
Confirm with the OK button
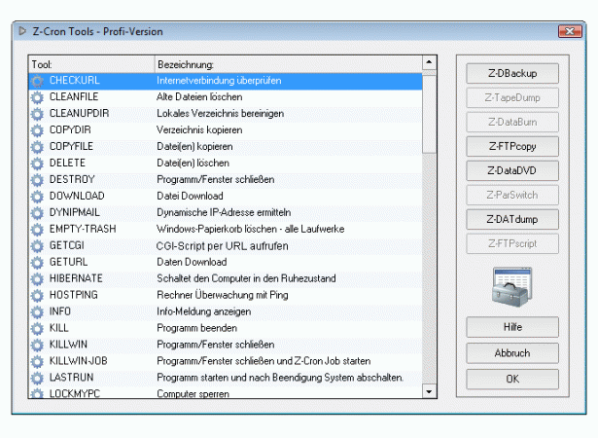click(512, 379)
